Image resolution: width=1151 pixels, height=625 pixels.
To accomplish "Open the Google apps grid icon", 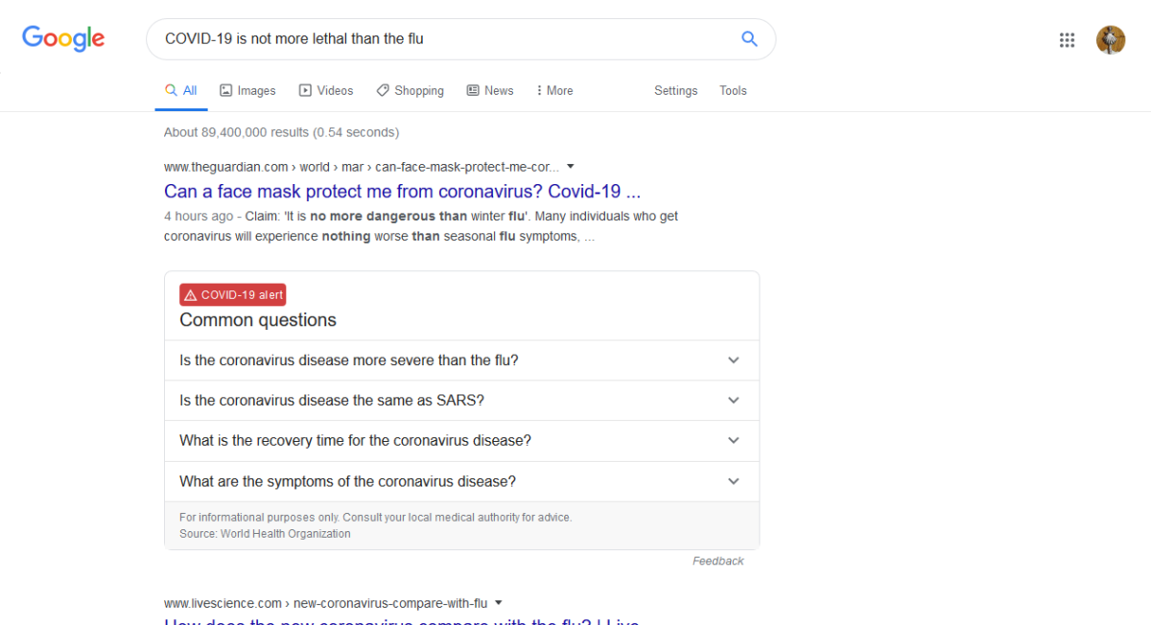I will (x=1067, y=39).
